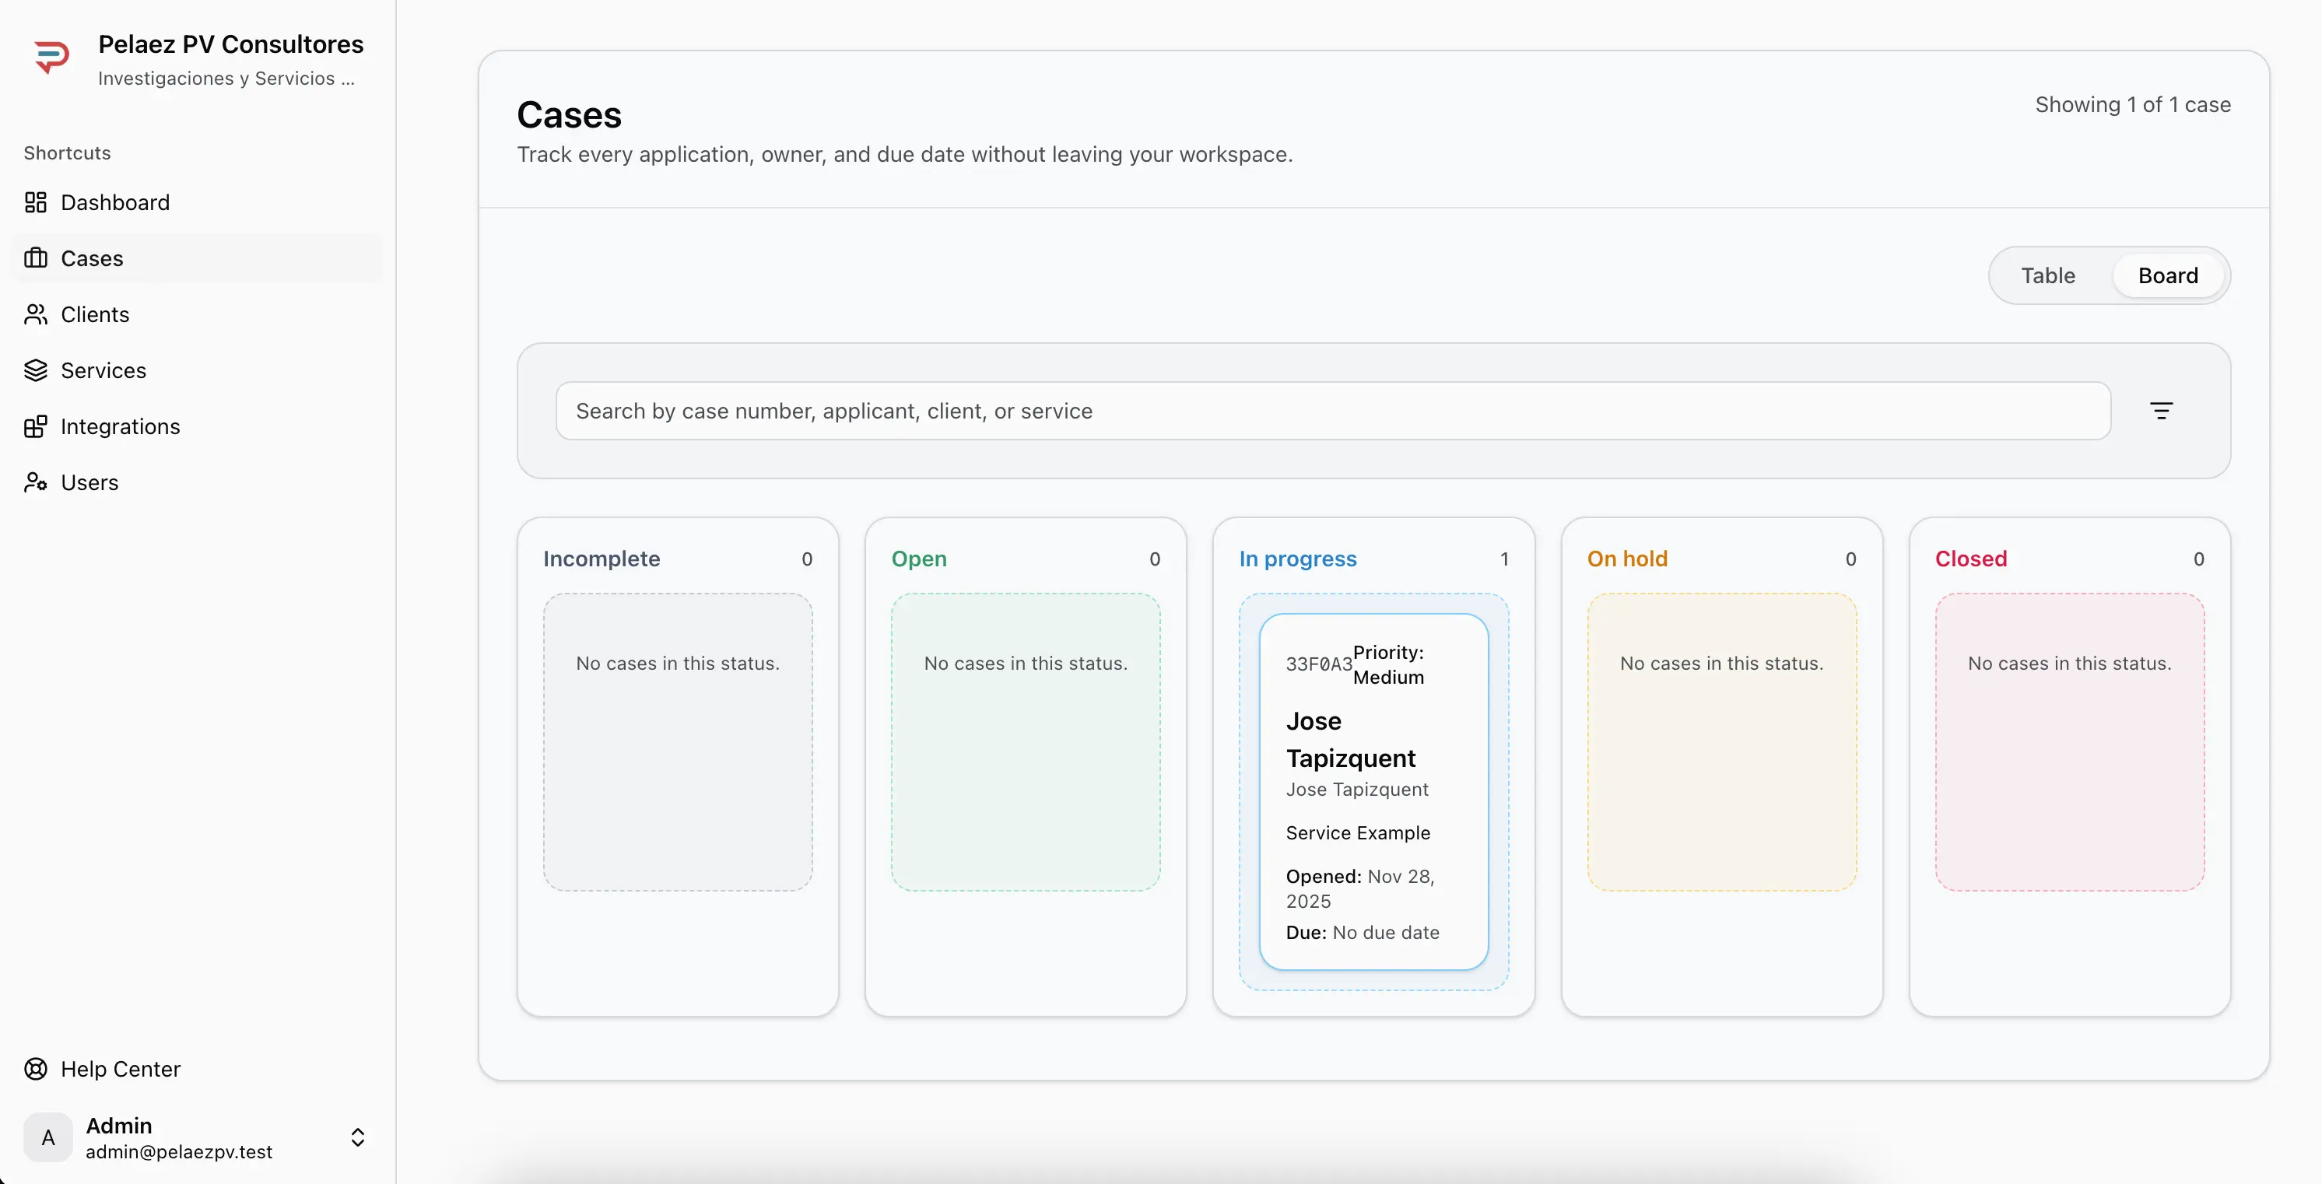
Task: Open the filter options beside the search bar
Action: [2162, 410]
